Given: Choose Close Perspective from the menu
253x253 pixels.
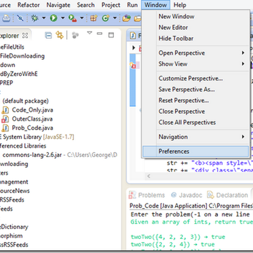Looking at the screenshot, I should point(195,111).
